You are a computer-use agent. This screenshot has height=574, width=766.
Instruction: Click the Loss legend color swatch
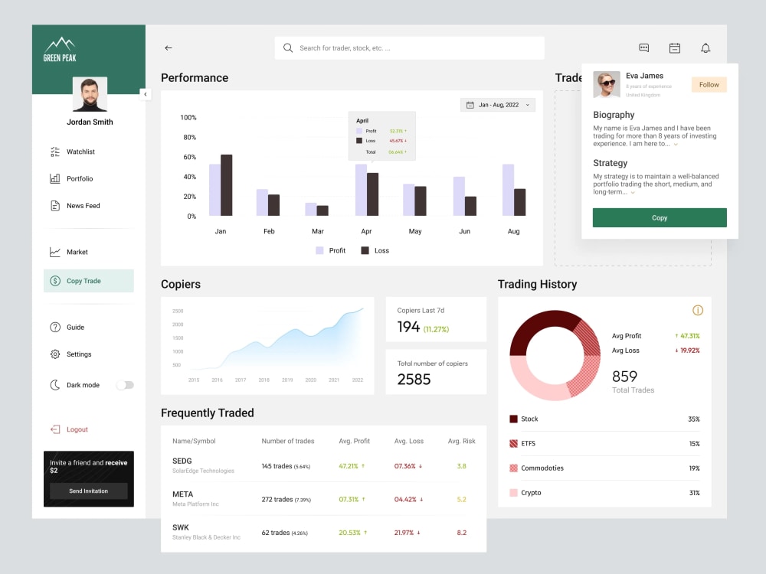click(x=365, y=250)
